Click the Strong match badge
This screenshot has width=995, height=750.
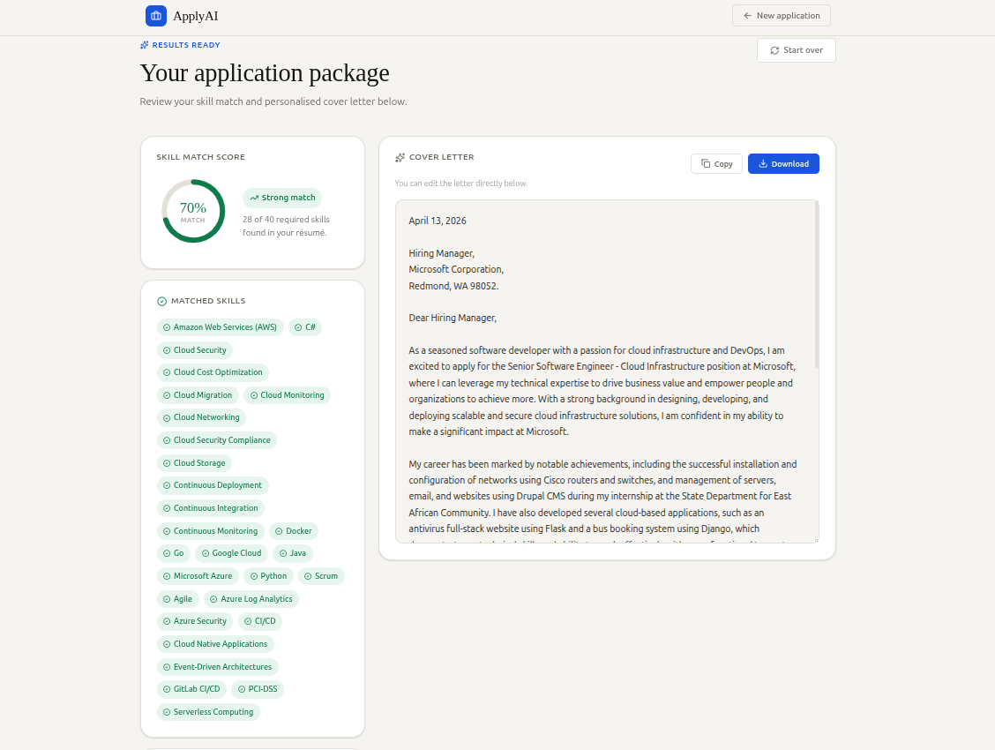pos(282,198)
